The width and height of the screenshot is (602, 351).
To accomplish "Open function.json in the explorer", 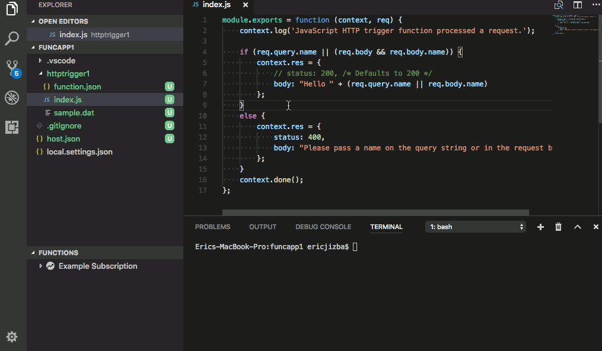I will point(77,86).
